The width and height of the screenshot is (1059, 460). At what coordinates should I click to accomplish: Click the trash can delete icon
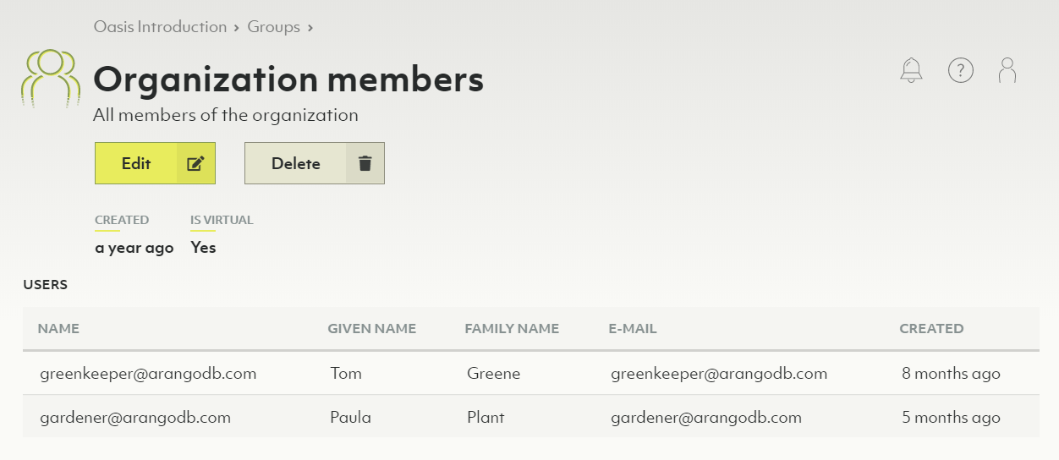click(x=365, y=163)
